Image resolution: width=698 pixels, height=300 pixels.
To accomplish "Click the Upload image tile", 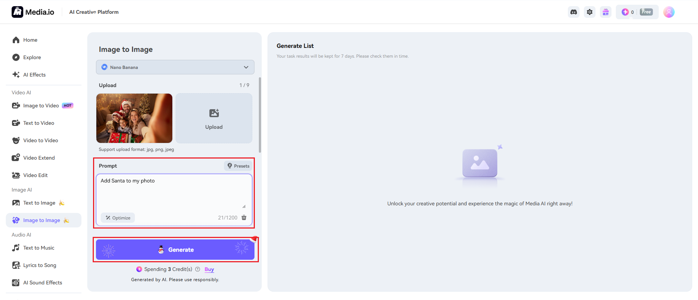I will click(214, 118).
